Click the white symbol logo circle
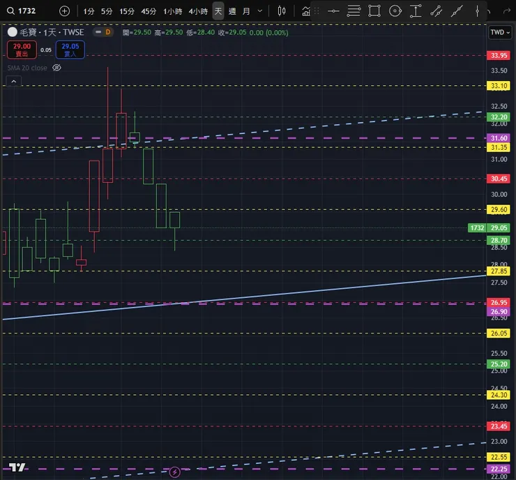The image size is (516, 480). pos(12,32)
